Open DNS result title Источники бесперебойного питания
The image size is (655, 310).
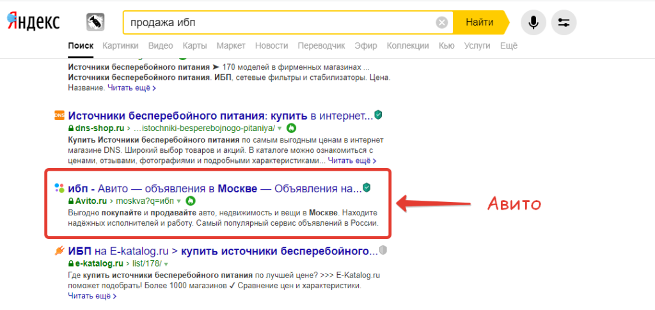click(220, 115)
